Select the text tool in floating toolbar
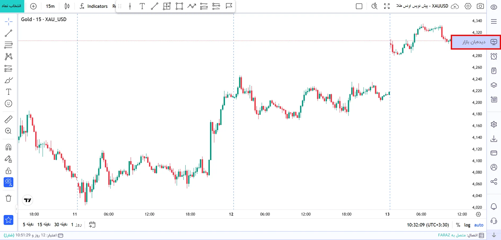This screenshot has height=240, width=501. [142, 6]
